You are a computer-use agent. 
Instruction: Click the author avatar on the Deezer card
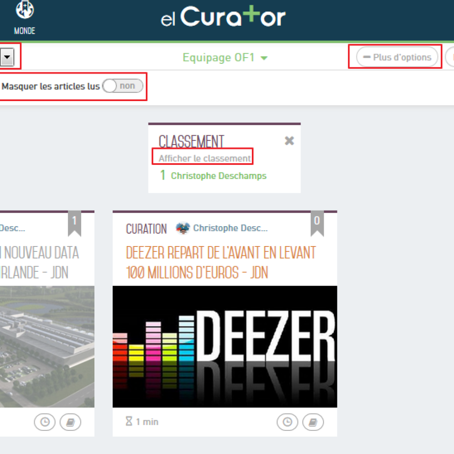183,228
